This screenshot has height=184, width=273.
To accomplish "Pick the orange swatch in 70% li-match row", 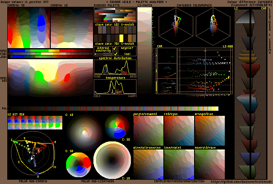I will [130, 38].
